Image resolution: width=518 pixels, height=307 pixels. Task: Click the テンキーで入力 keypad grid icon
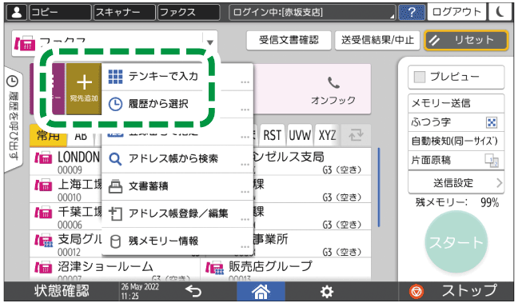click(115, 77)
